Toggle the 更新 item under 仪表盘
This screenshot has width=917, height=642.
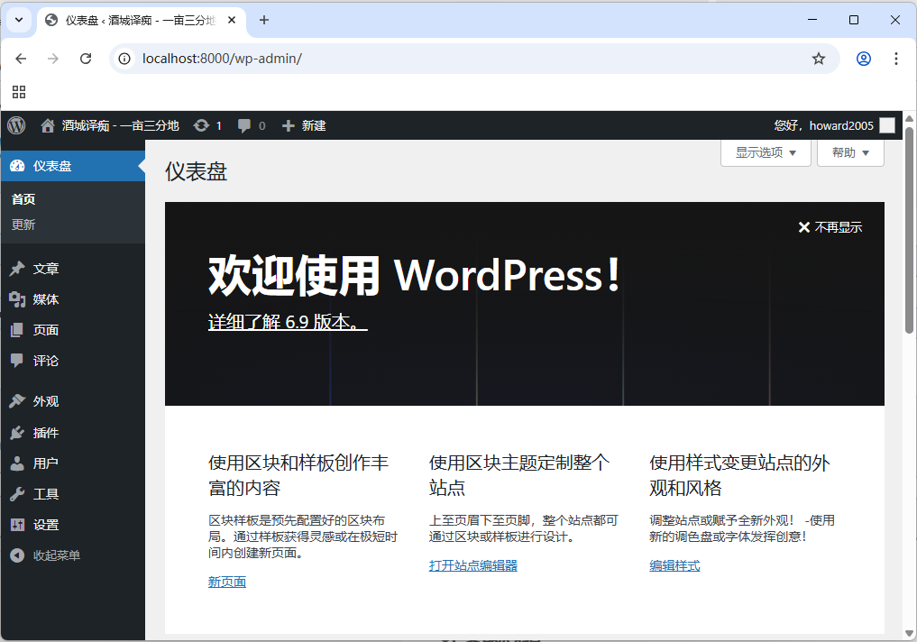pos(23,225)
